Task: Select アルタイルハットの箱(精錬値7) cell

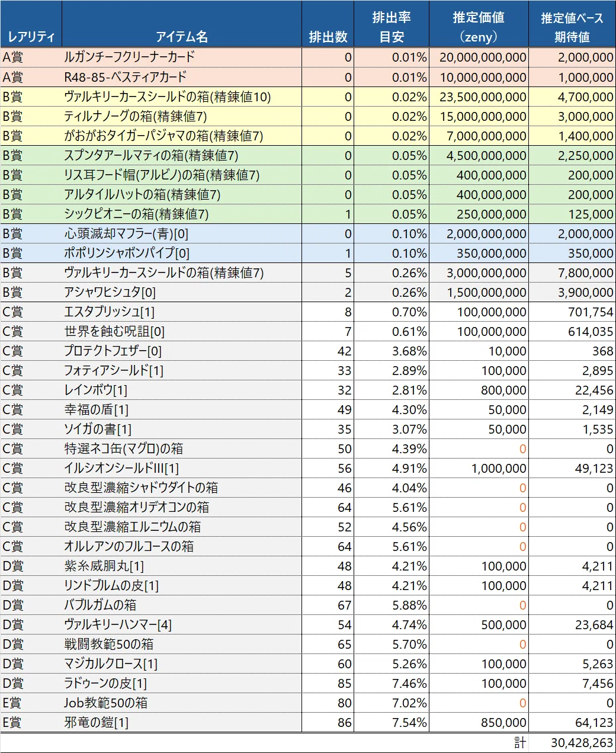Action: pos(182,194)
